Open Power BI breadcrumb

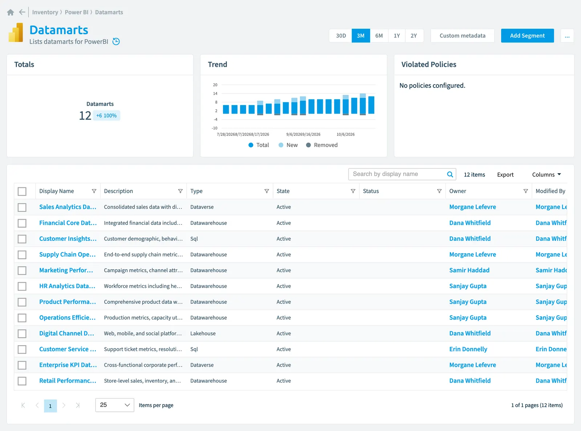(77, 12)
